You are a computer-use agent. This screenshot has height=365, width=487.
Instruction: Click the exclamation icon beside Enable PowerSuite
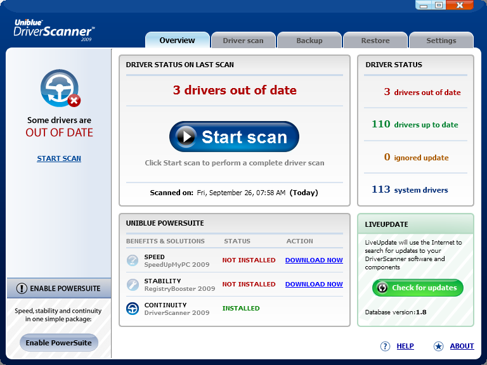22,288
